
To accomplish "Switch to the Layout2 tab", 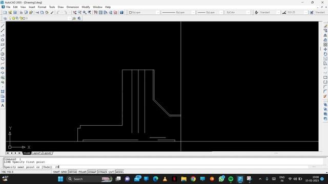I will tap(47, 153).
